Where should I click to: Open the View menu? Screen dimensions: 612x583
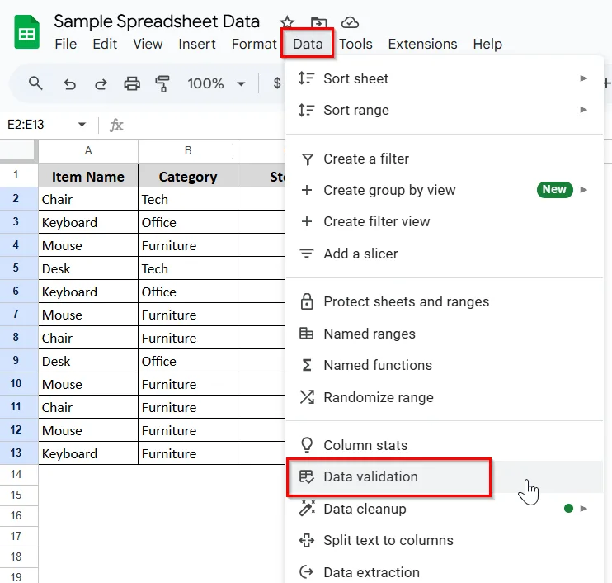point(148,44)
